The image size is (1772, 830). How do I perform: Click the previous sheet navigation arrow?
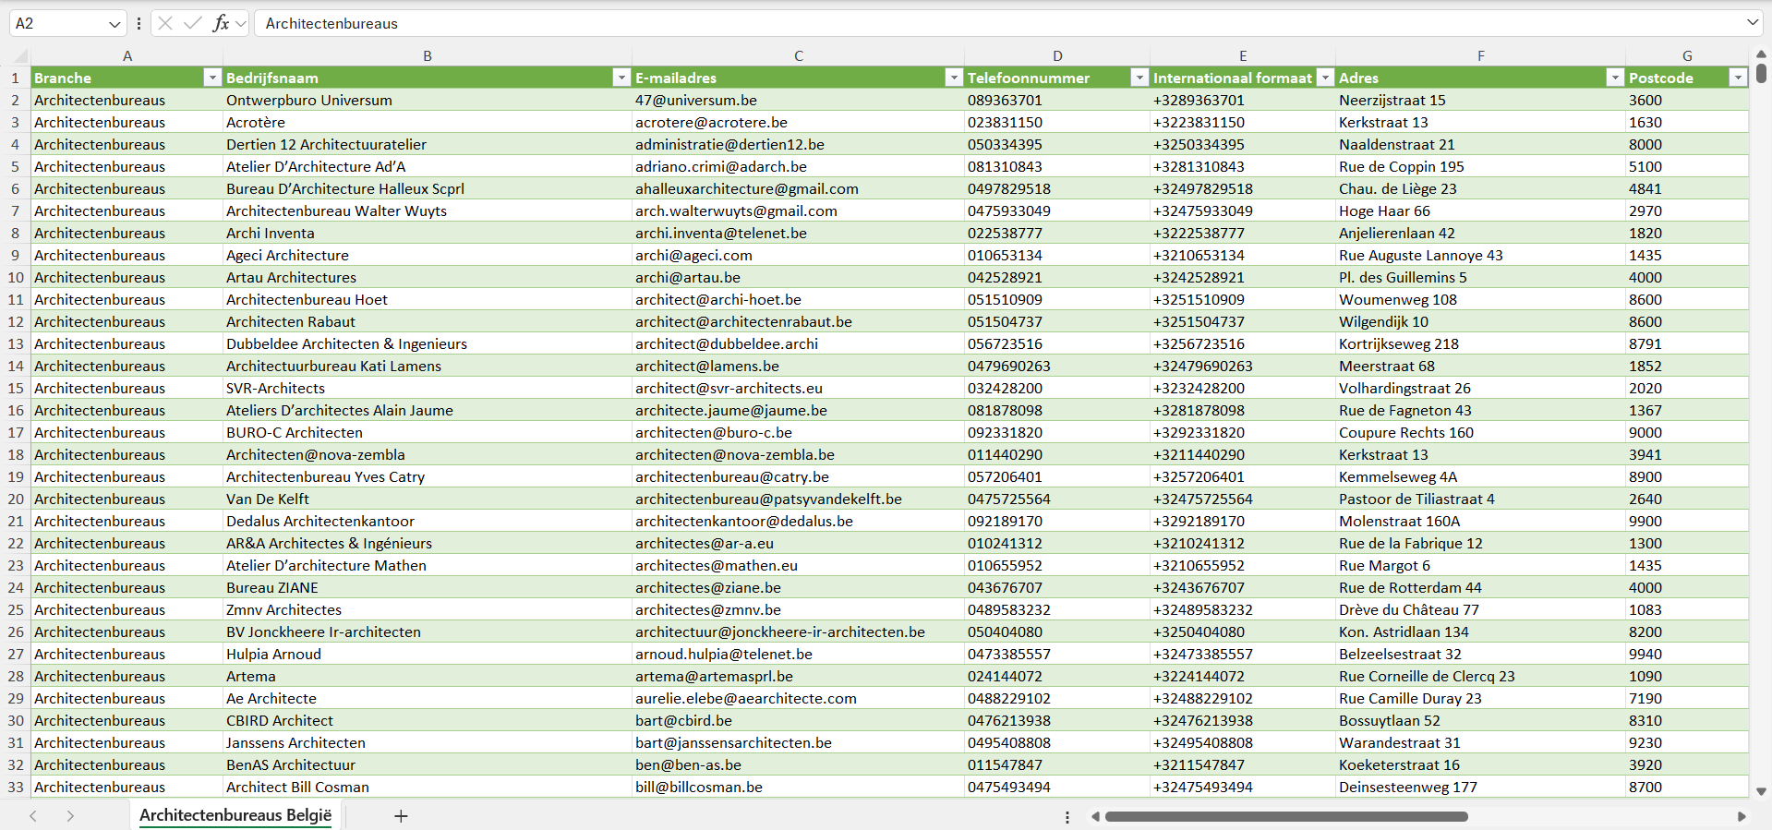pyautogui.click(x=33, y=816)
